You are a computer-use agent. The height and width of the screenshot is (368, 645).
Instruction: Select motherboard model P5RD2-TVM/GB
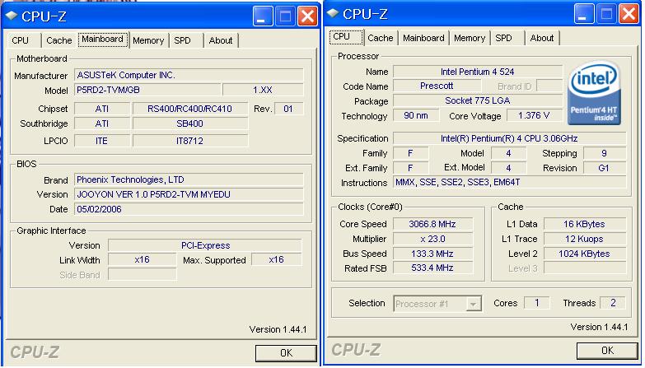click(x=147, y=90)
